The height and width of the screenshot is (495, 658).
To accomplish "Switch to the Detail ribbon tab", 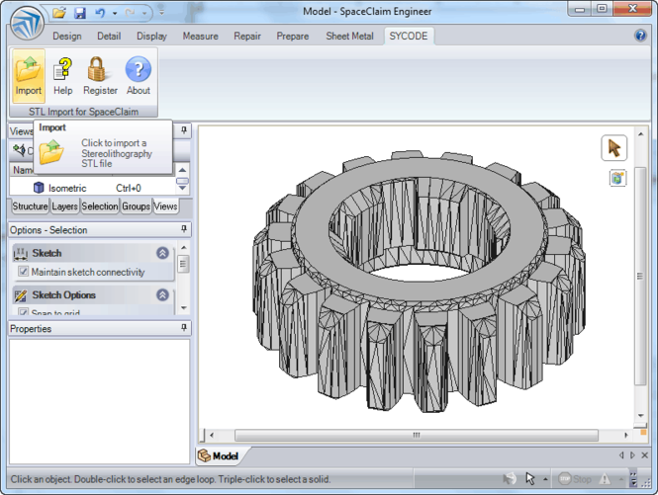I will pyautogui.click(x=109, y=37).
